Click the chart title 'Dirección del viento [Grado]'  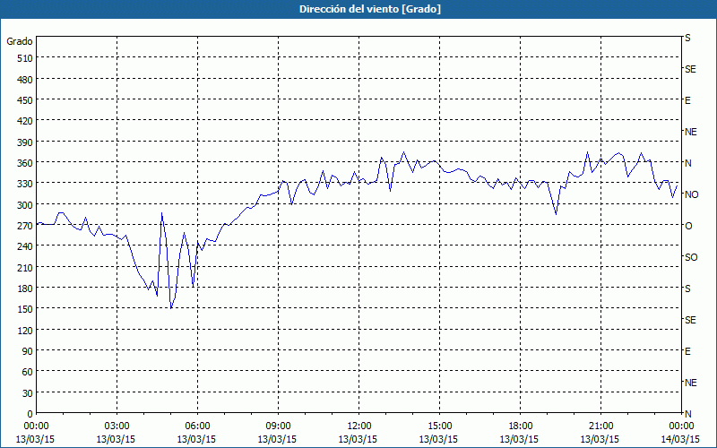[x=370, y=9]
